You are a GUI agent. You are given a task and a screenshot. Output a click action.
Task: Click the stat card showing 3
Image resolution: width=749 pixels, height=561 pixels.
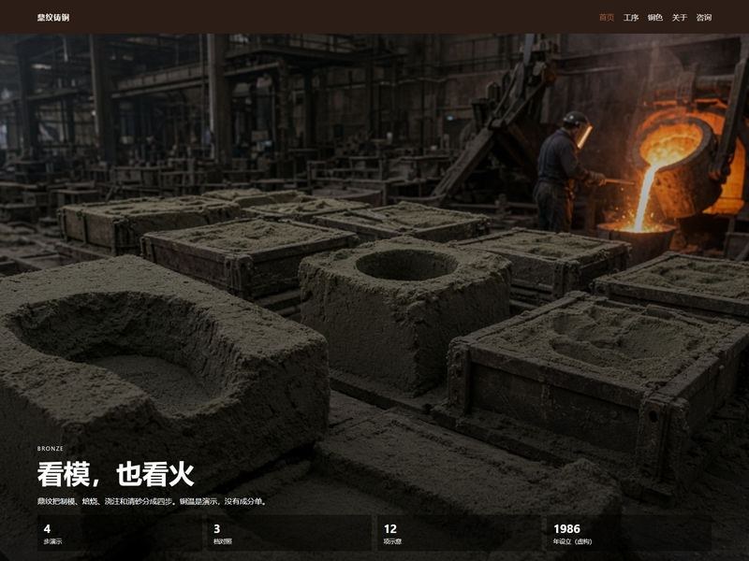(289, 533)
